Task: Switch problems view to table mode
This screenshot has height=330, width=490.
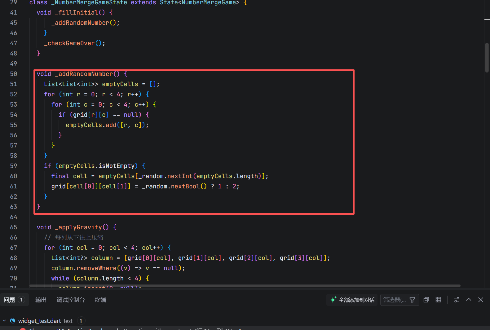Action: (438, 300)
